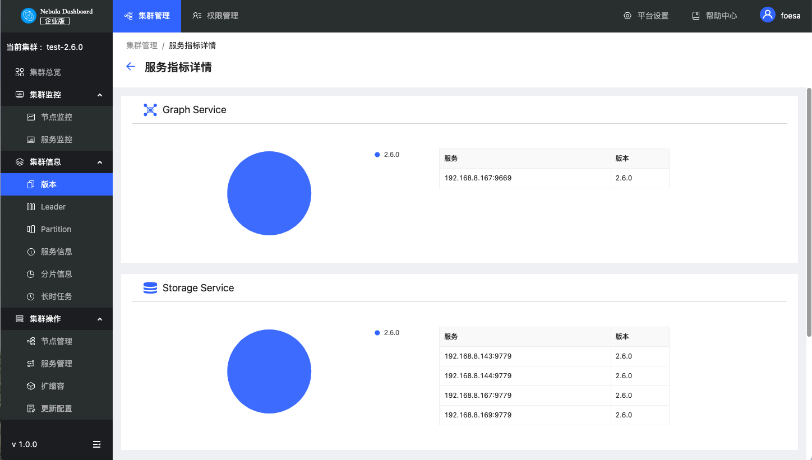812x460 pixels.
Task: Switch to the 权限管理 tab
Action: pyautogui.click(x=215, y=16)
